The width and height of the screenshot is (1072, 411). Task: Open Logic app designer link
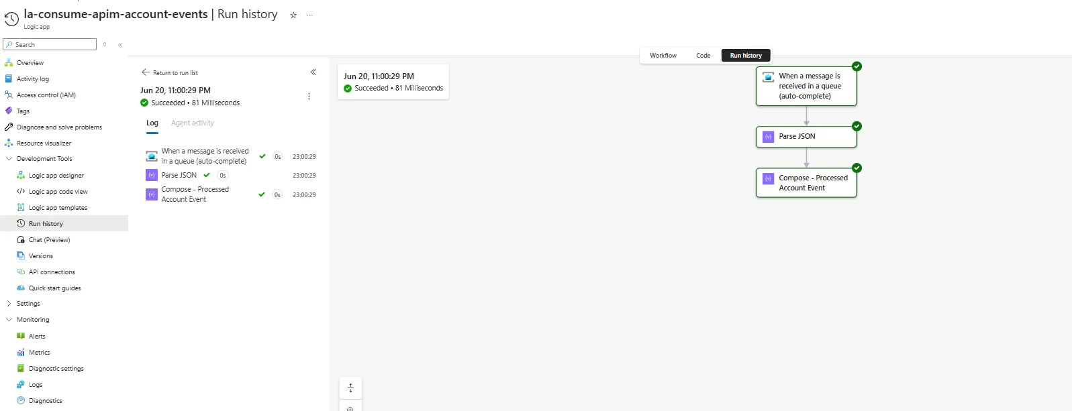56,176
